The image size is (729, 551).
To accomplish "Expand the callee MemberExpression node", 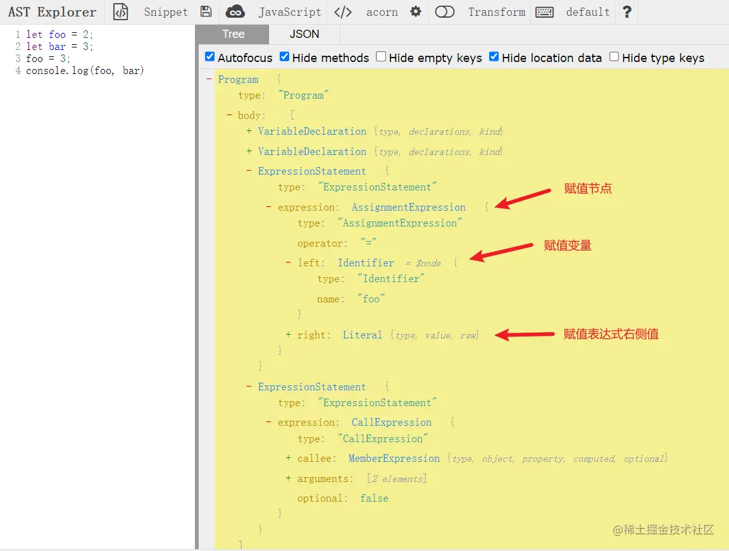I will click(289, 458).
